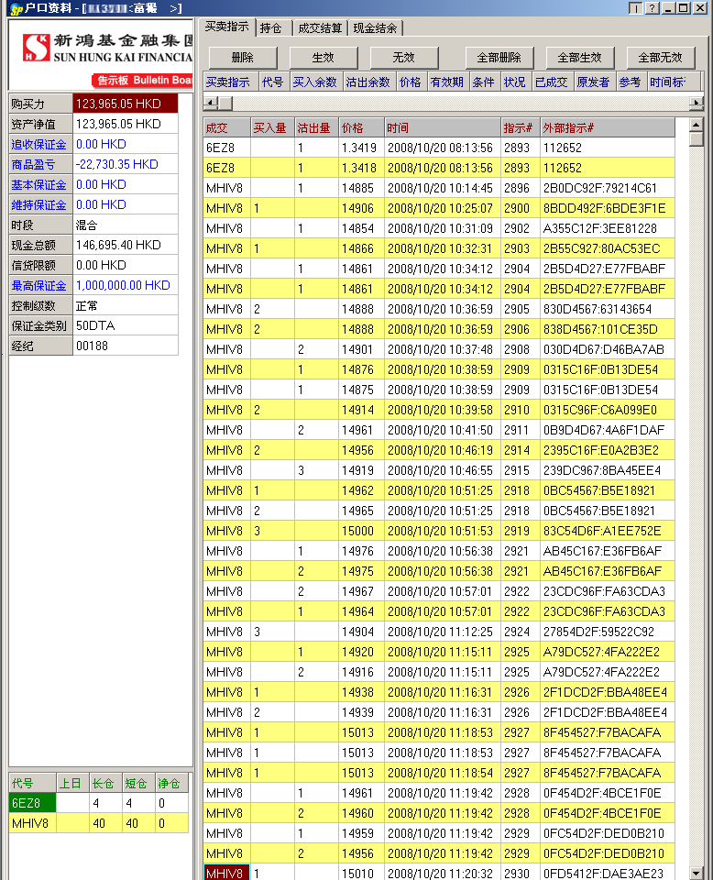Click the 删除 button
Image resolution: width=713 pixels, height=880 pixels.
[x=242, y=57]
